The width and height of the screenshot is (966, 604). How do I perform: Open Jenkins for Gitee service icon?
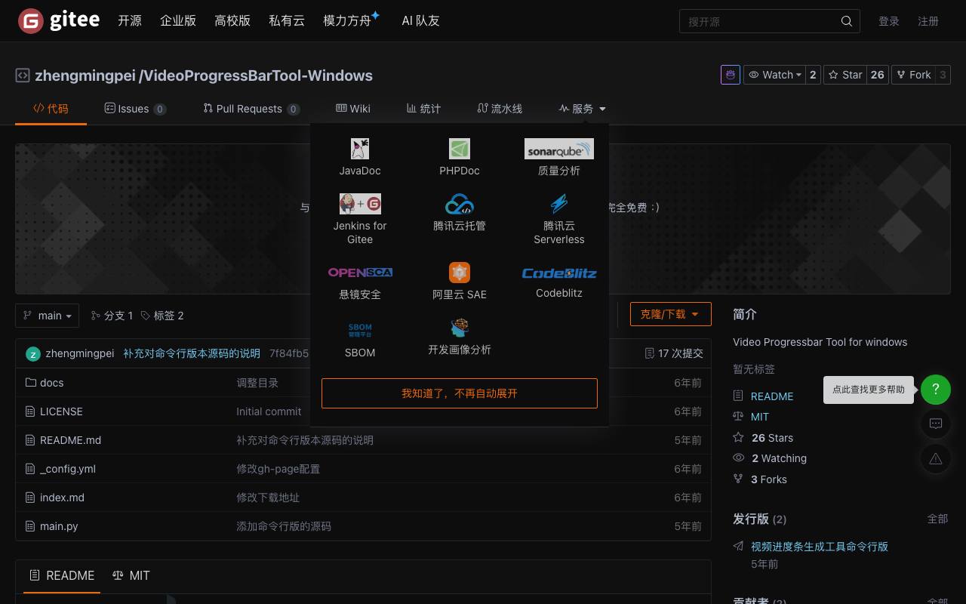(x=360, y=204)
